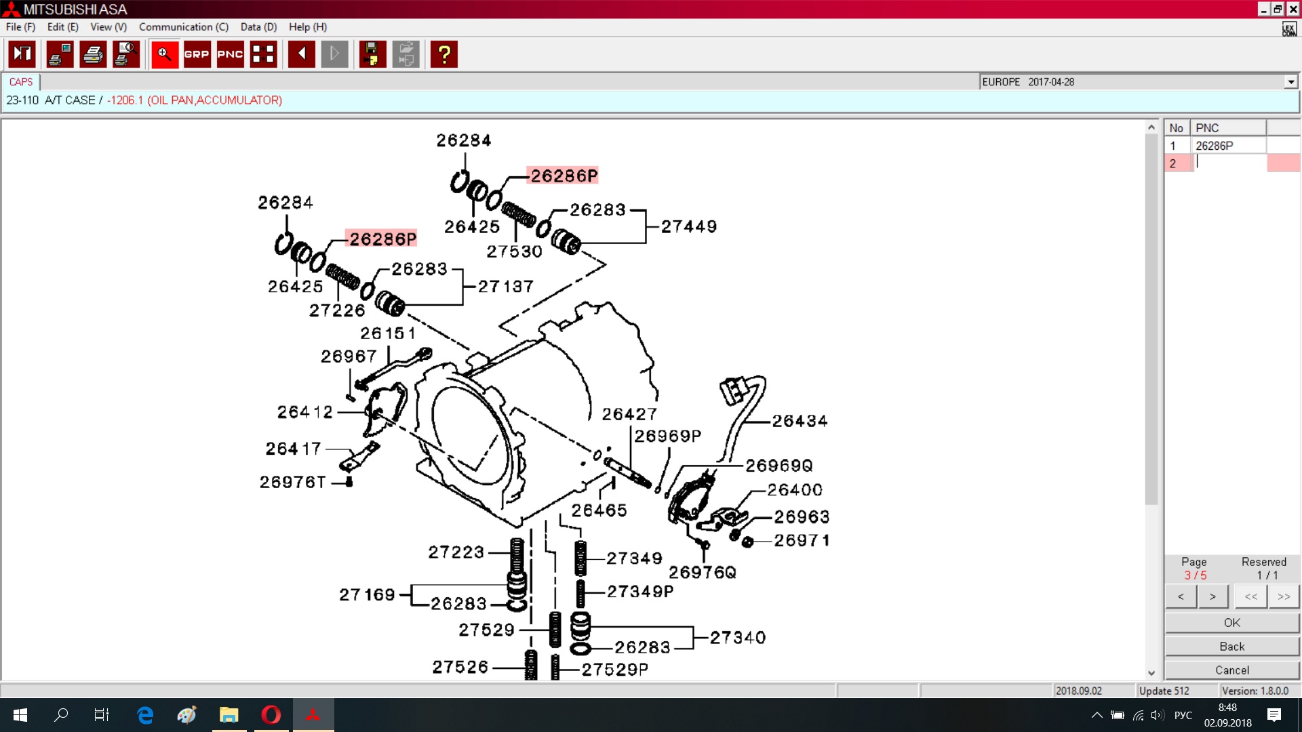
Task: Toggle the zoom magnifier tool
Action: click(x=164, y=54)
